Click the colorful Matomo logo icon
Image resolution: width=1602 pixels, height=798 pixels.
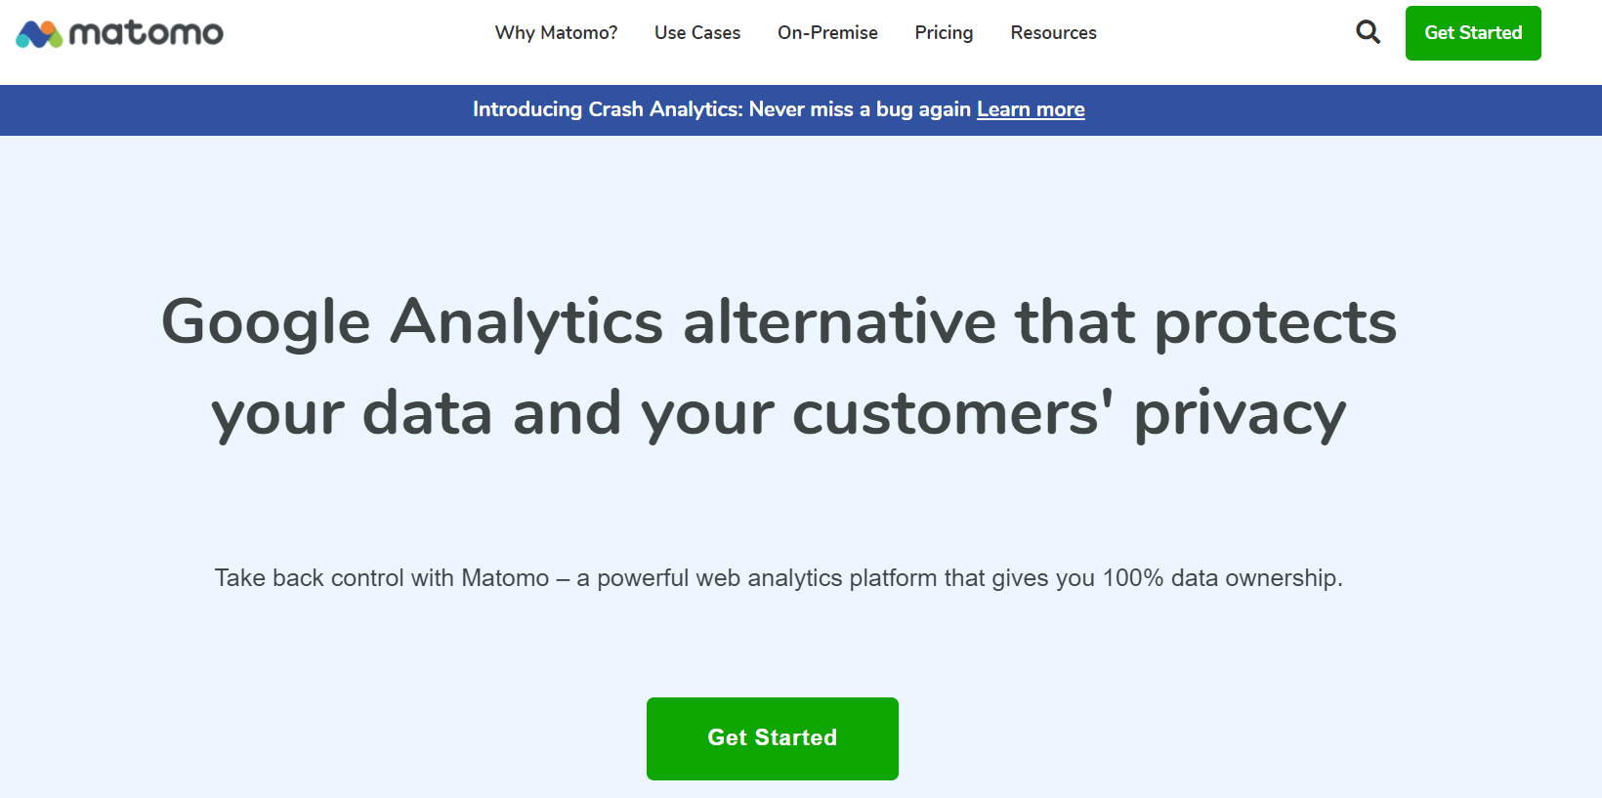click(x=39, y=34)
